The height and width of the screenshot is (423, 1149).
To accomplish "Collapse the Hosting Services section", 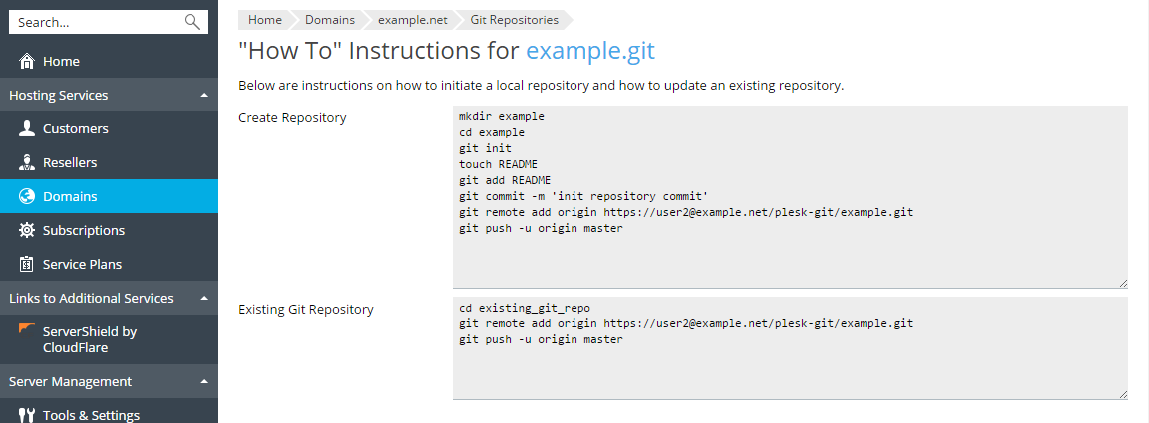I will click(x=204, y=96).
